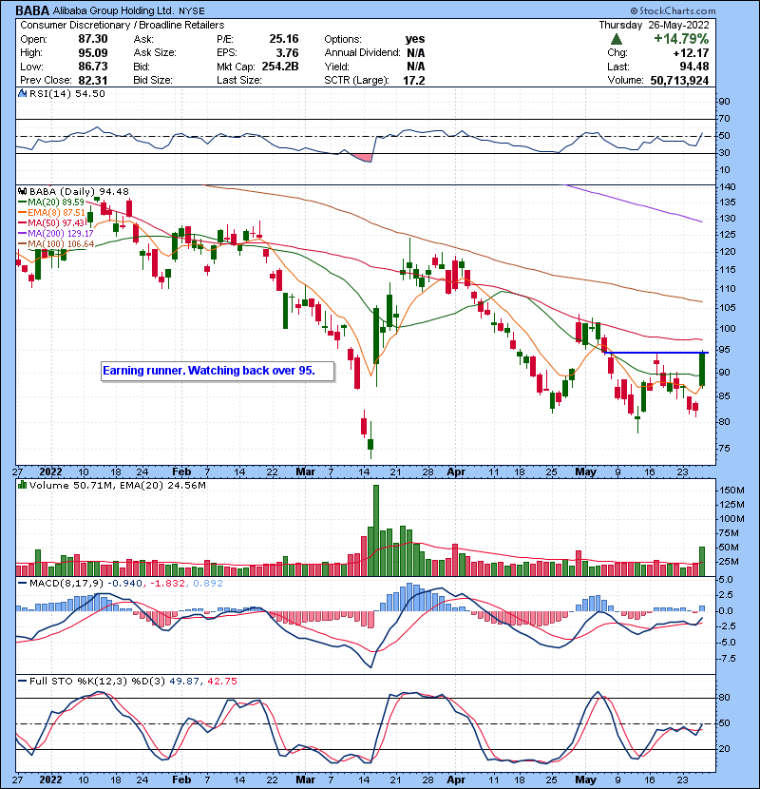Click the MACD(8,17,9) panel label
This screenshot has width=760, height=789.
[66, 584]
